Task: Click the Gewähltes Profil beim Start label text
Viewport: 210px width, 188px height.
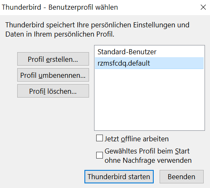Action: tap(147, 151)
